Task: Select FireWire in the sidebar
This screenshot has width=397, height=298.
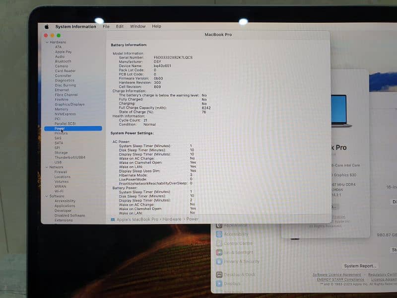Action: click(x=62, y=100)
